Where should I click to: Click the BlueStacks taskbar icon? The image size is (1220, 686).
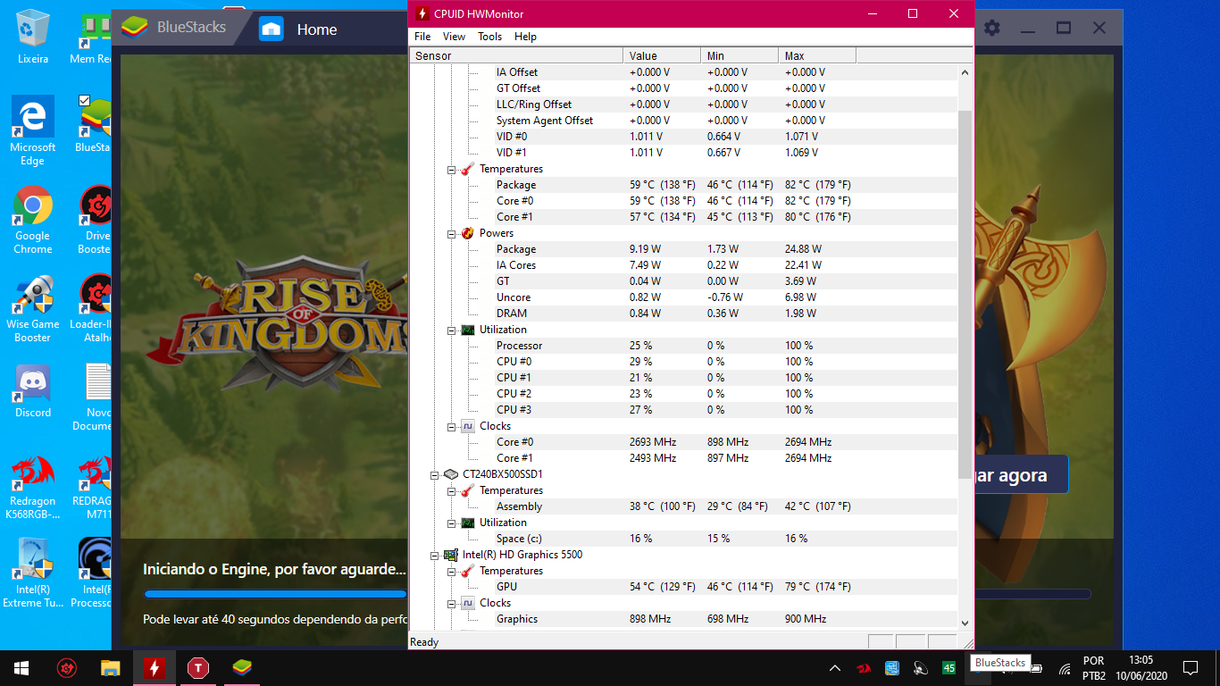pyautogui.click(x=242, y=668)
